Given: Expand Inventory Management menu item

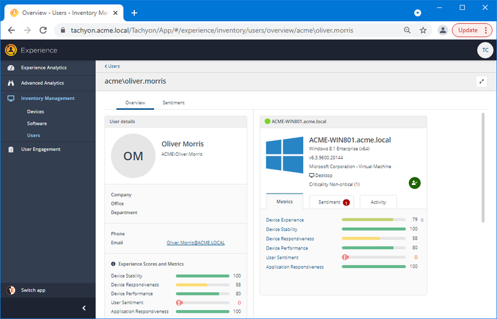Looking at the screenshot, I should tap(48, 99).
